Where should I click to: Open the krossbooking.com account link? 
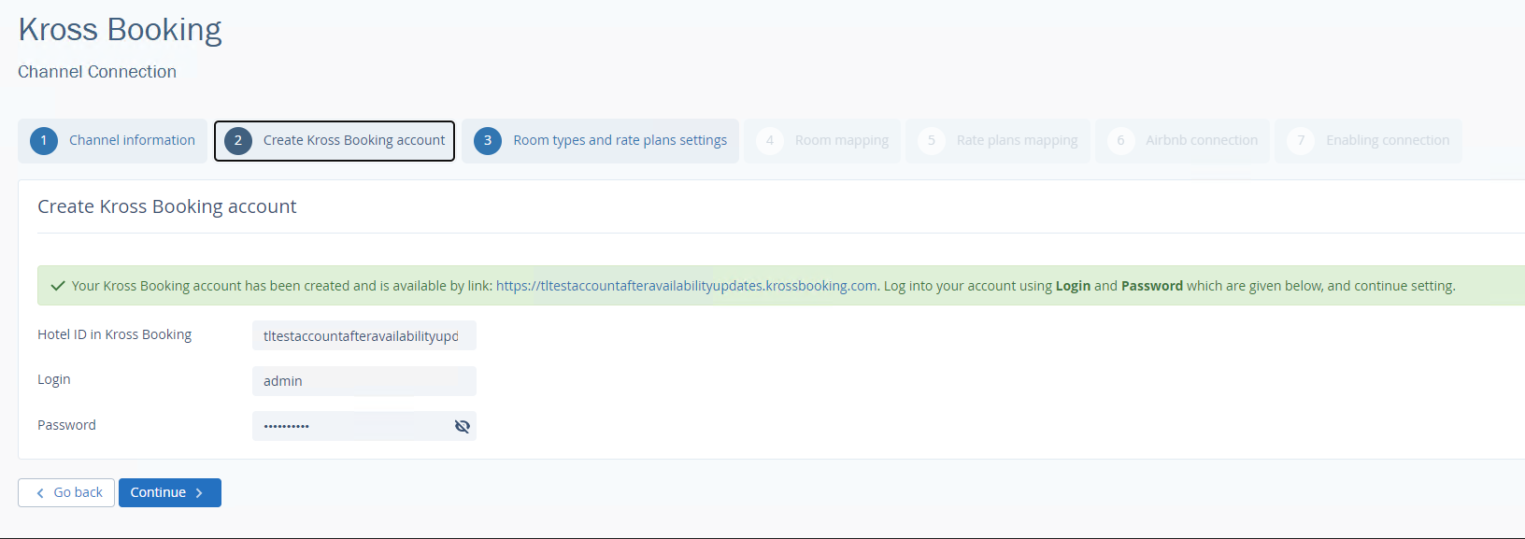click(x=687, y=286)
